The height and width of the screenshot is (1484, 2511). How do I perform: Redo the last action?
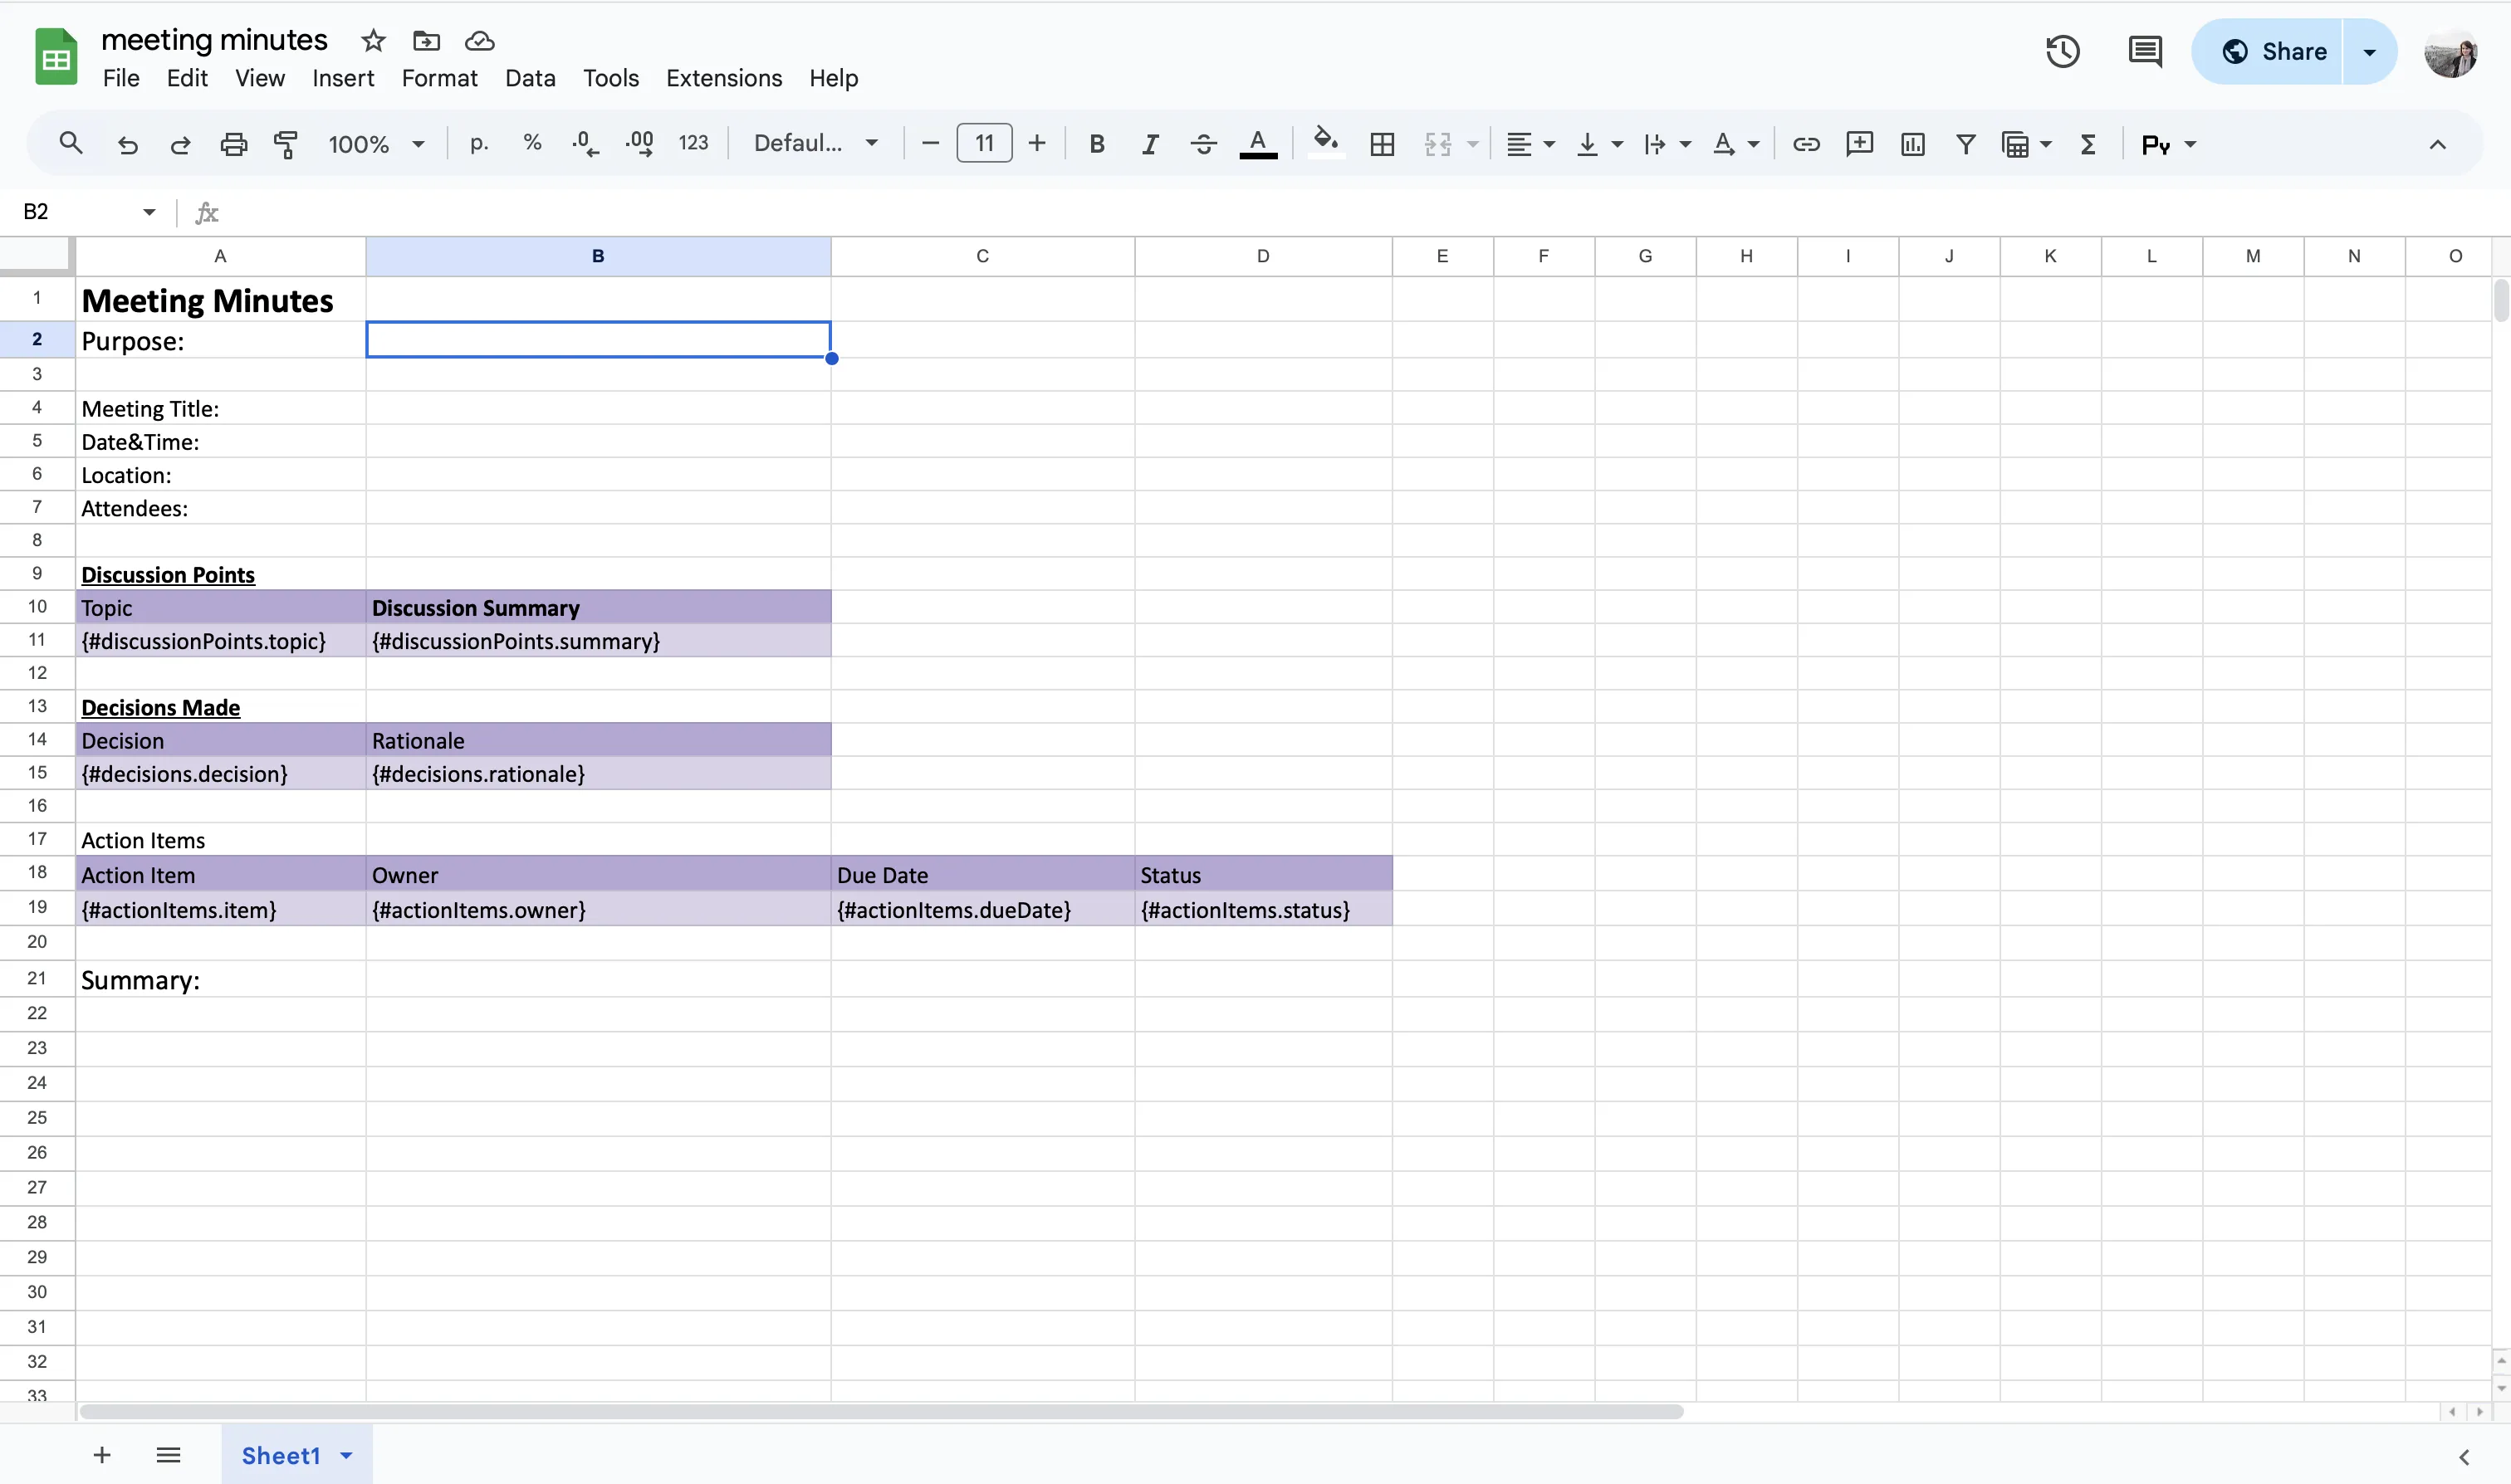[x=180, y=144]
